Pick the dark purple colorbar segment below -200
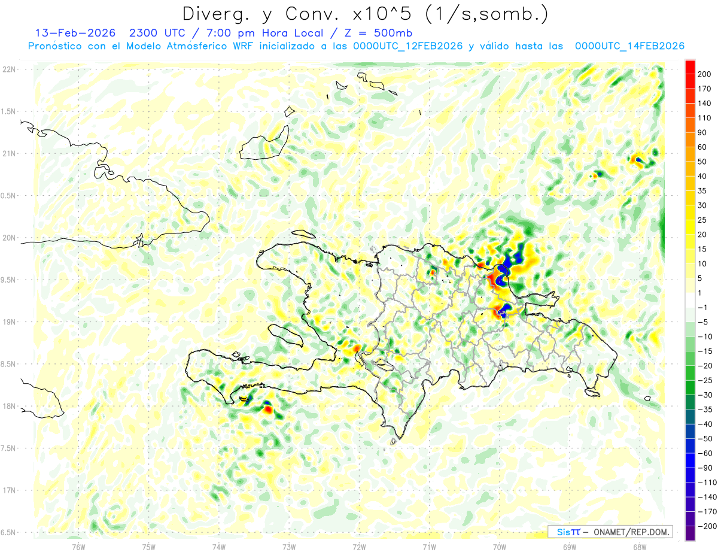The height and width of the screenshot is (555, 718). click(690, 533)
